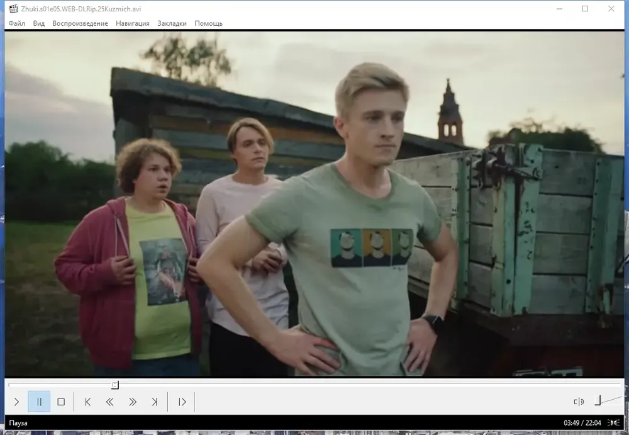
Task: Click the volume slider handle
Action: 598,400
